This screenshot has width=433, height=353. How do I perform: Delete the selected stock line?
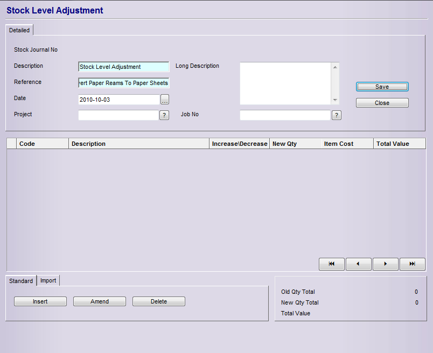pos(159,301)
